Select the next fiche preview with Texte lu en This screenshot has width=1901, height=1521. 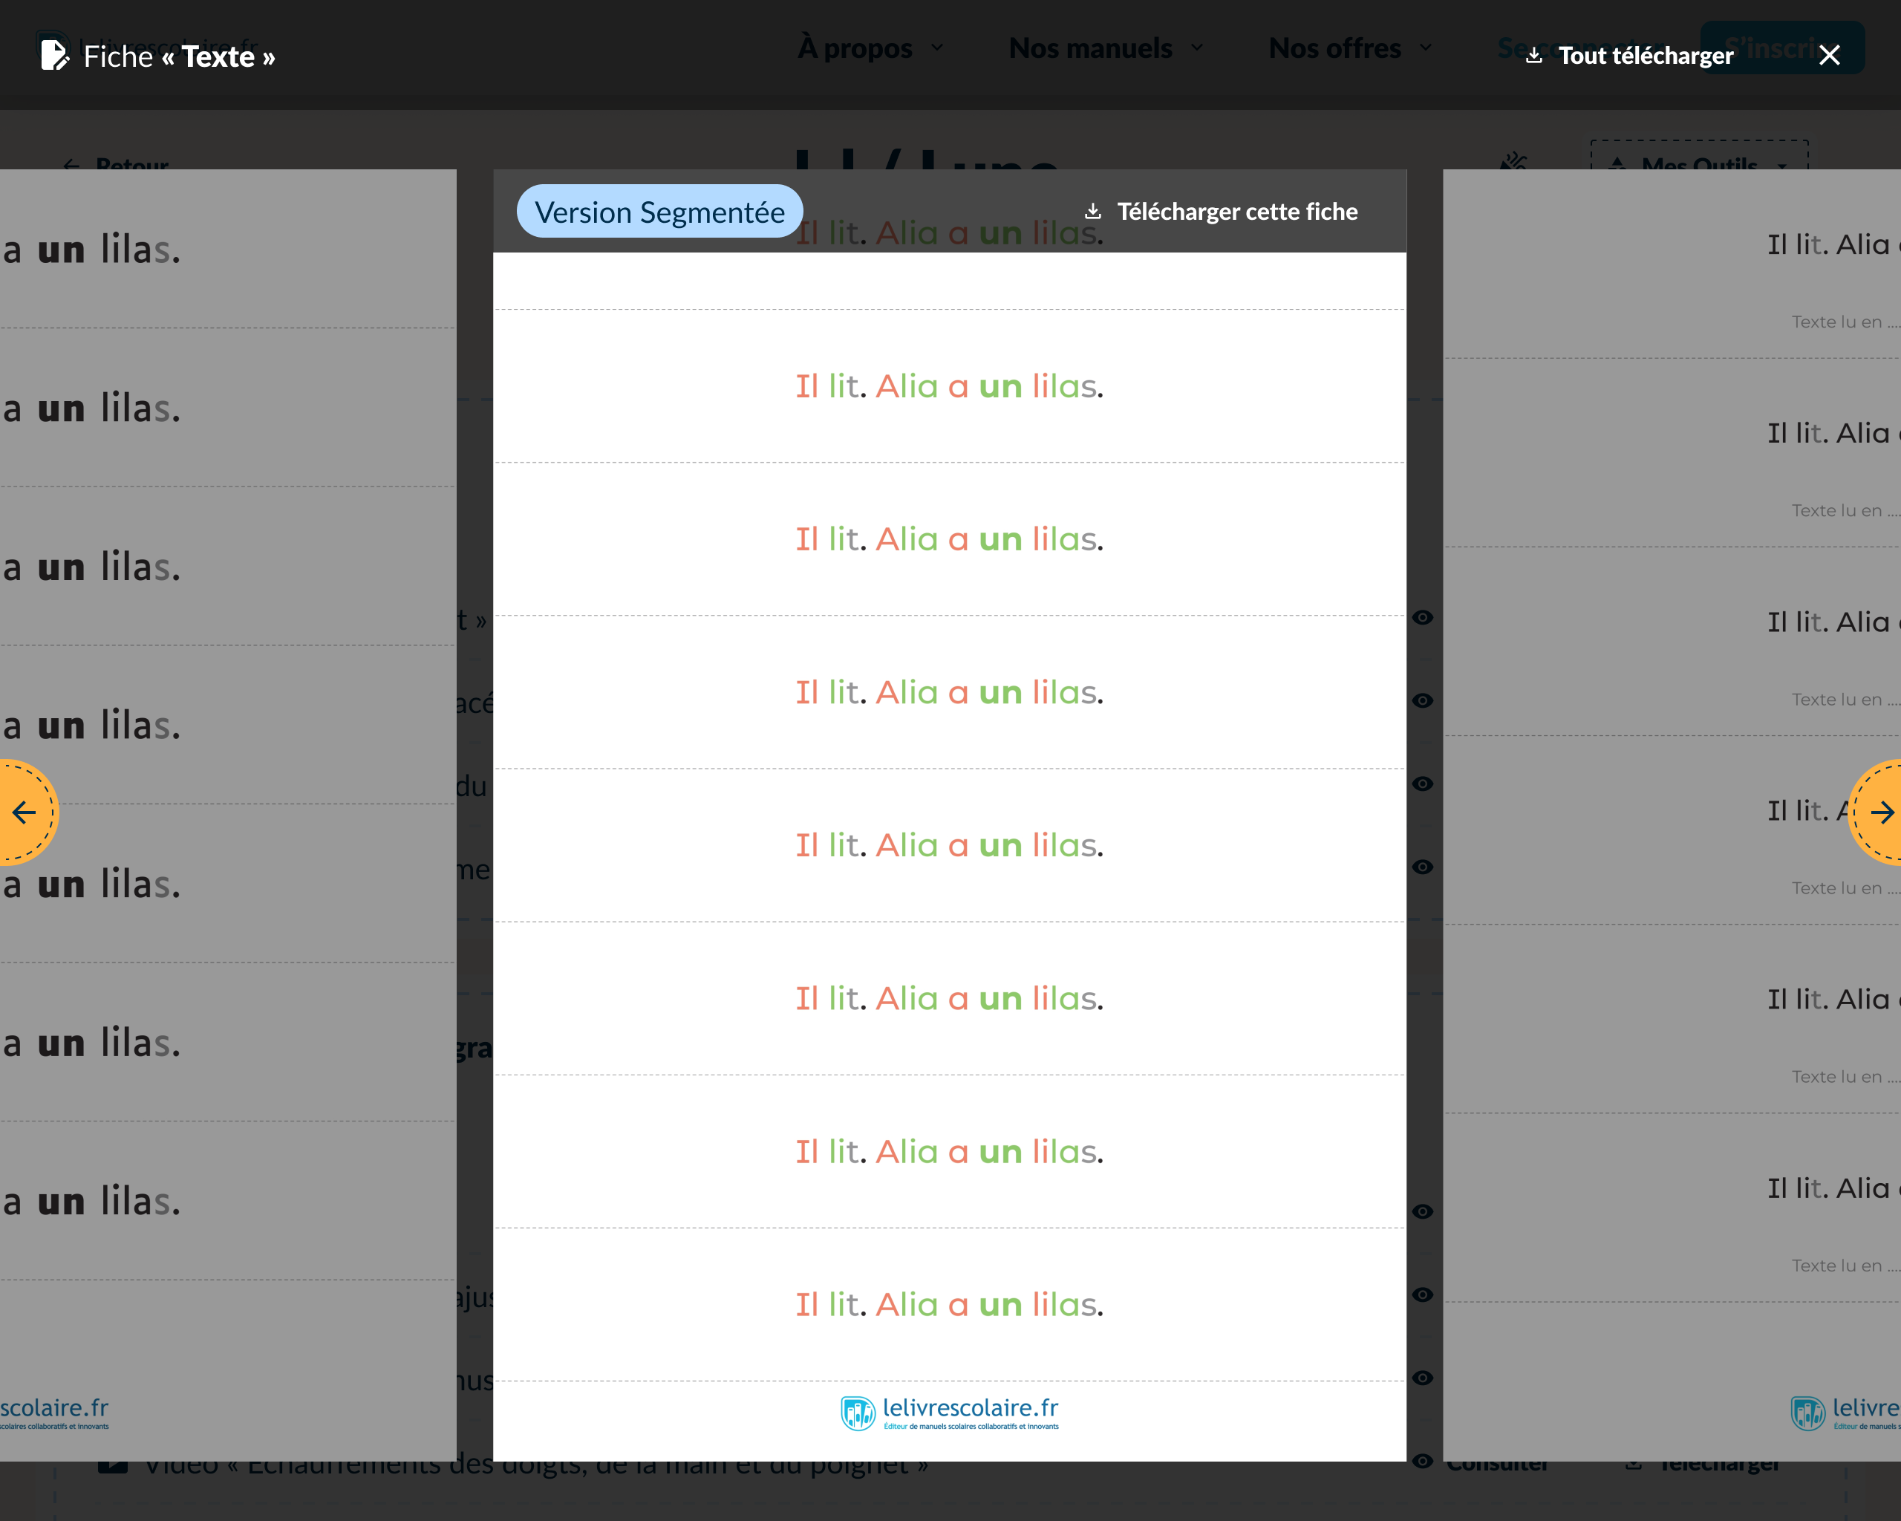tap(1672, 815)
